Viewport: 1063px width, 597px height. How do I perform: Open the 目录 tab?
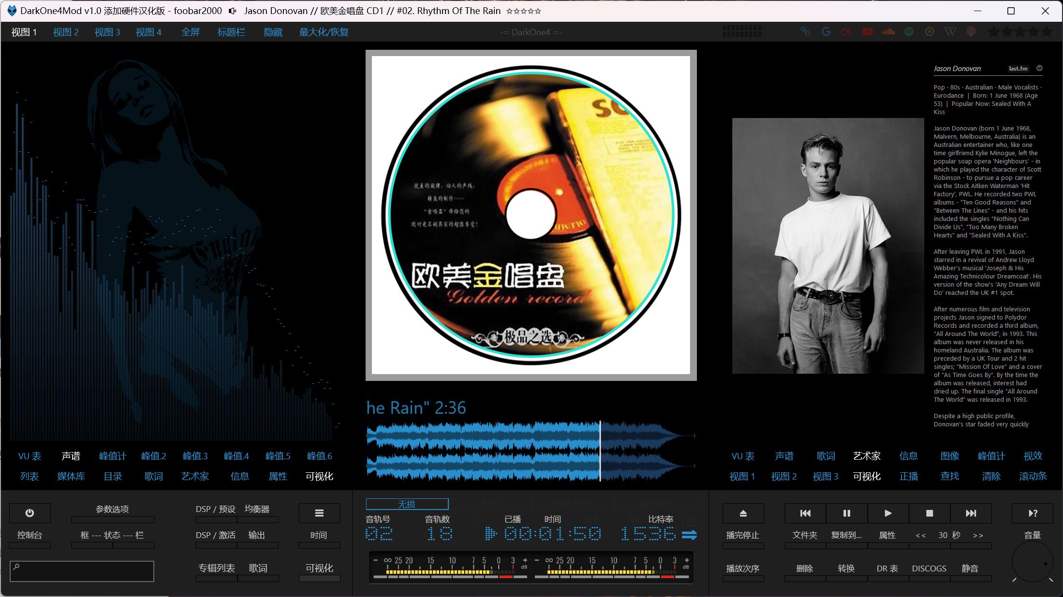113,476
